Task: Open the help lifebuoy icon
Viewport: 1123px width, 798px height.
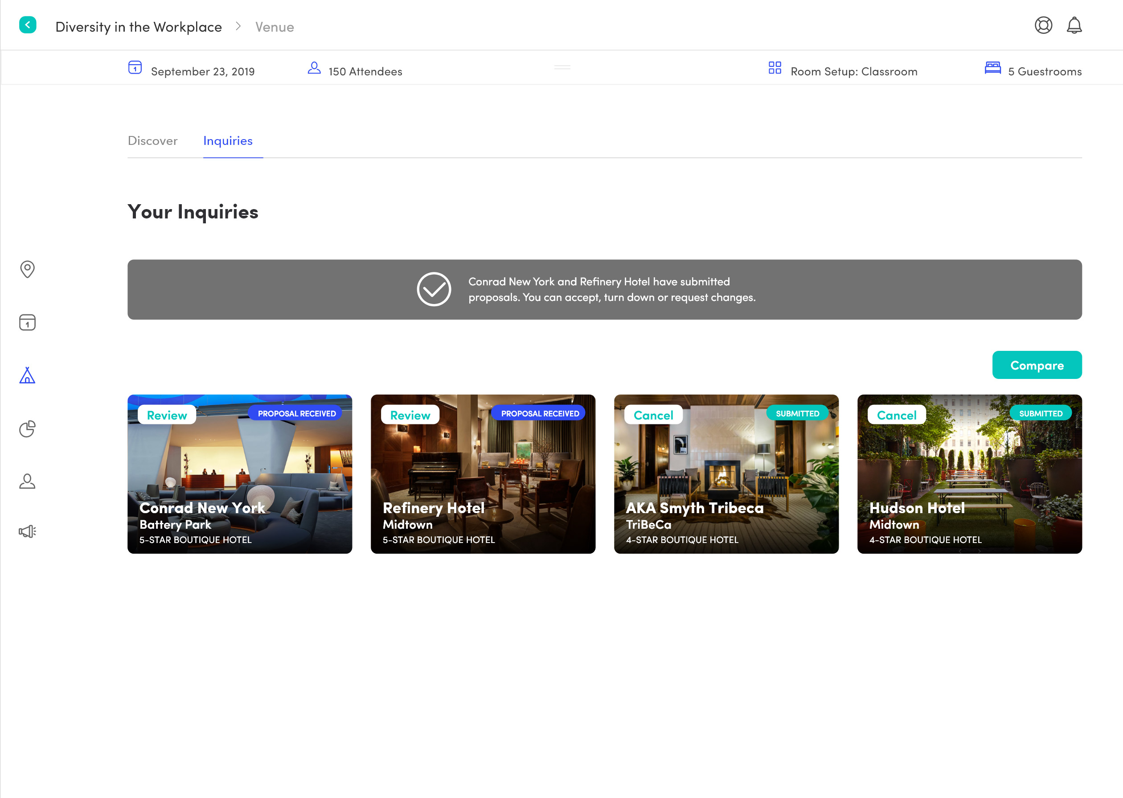Action: coord(1043,25)
